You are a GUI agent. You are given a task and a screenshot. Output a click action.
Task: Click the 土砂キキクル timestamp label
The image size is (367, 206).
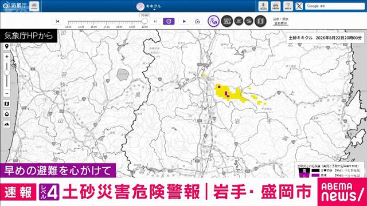[325, 38]
